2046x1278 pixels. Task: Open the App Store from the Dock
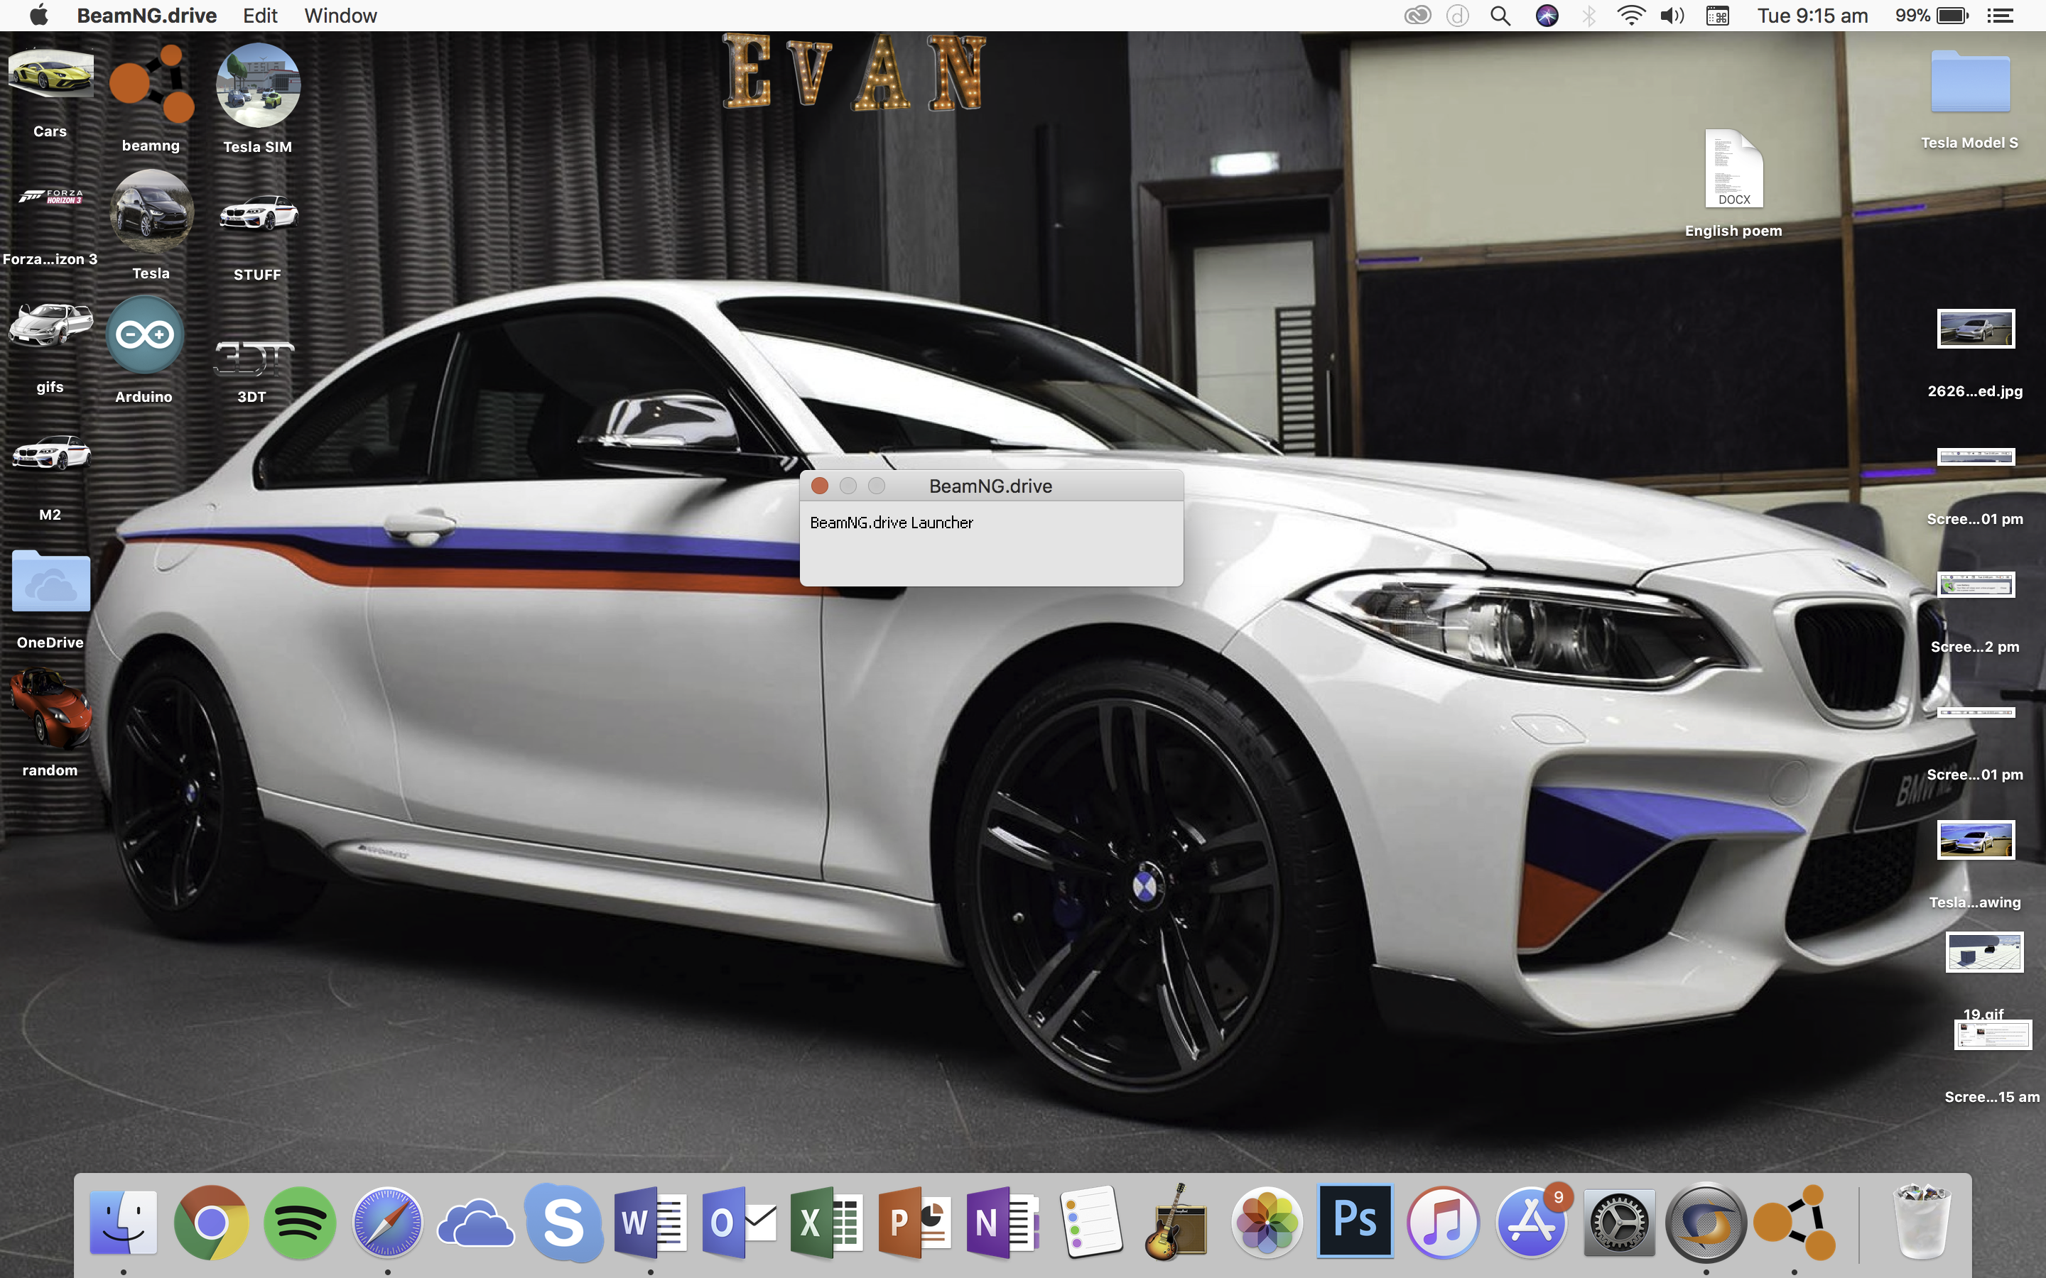point(1531,1222)
